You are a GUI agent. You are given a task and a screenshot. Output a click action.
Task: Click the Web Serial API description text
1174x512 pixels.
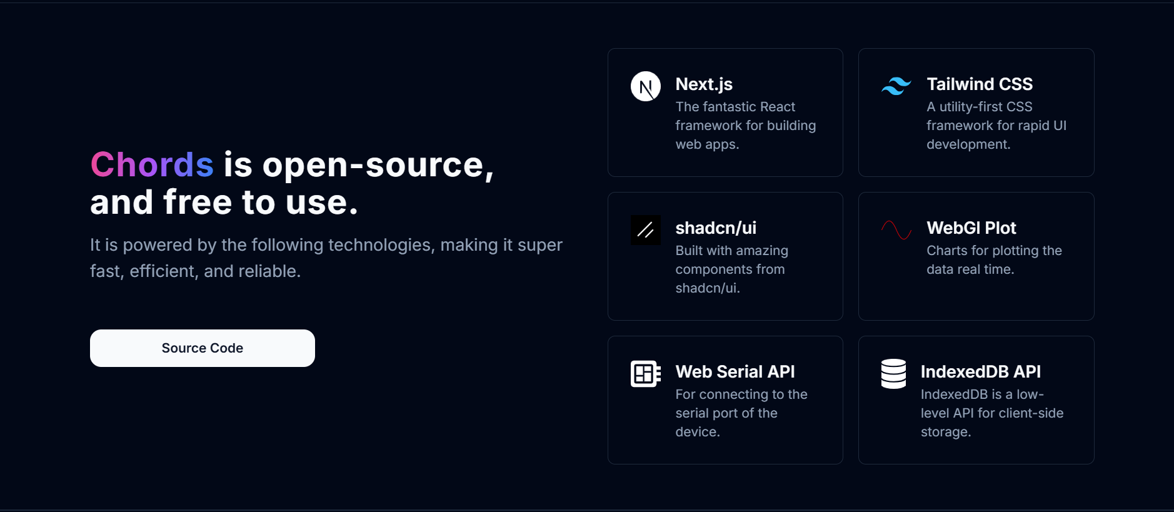741,413
